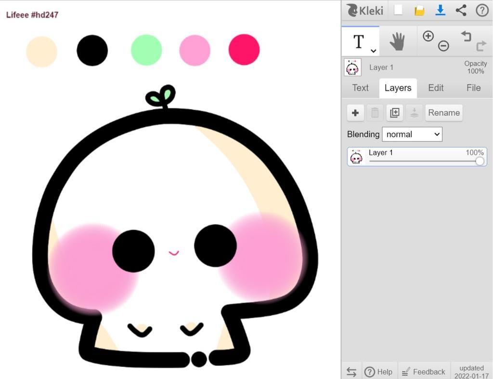
Task: Open an image via folder icon
Action: (x=419, y=11)
